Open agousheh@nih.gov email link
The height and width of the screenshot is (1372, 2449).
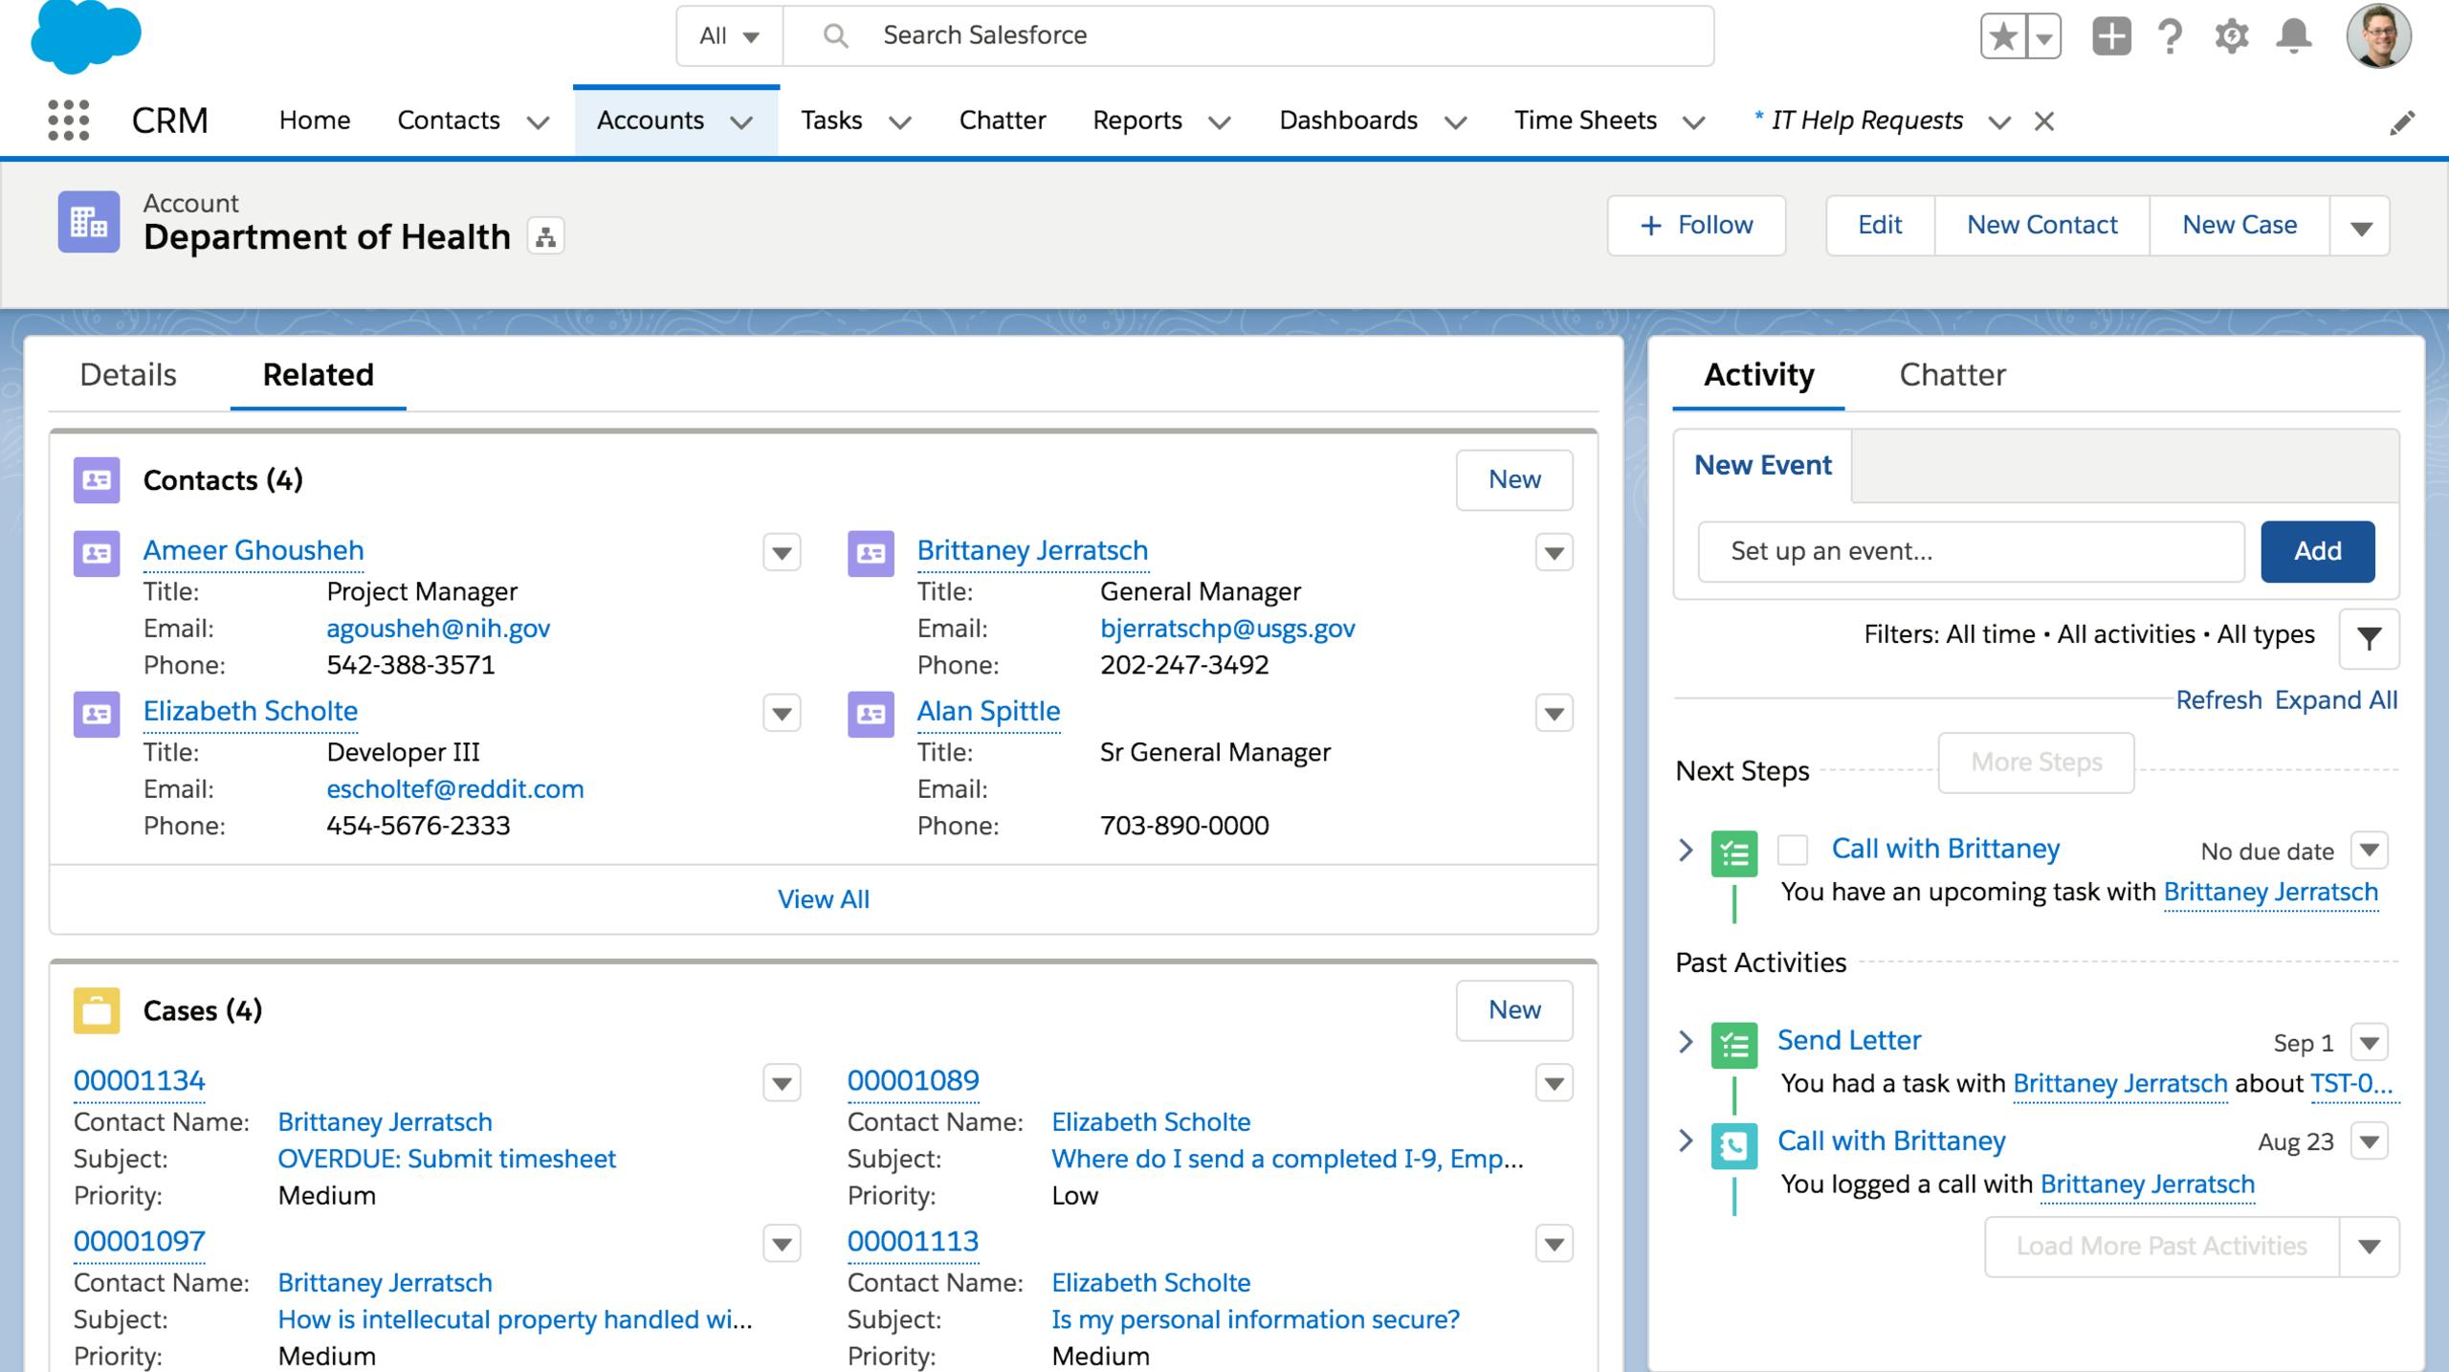pyautogui.click(x=438, y=629)
